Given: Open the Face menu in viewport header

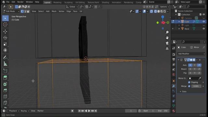Looking at the screenshot, I should tap(75, 11).
